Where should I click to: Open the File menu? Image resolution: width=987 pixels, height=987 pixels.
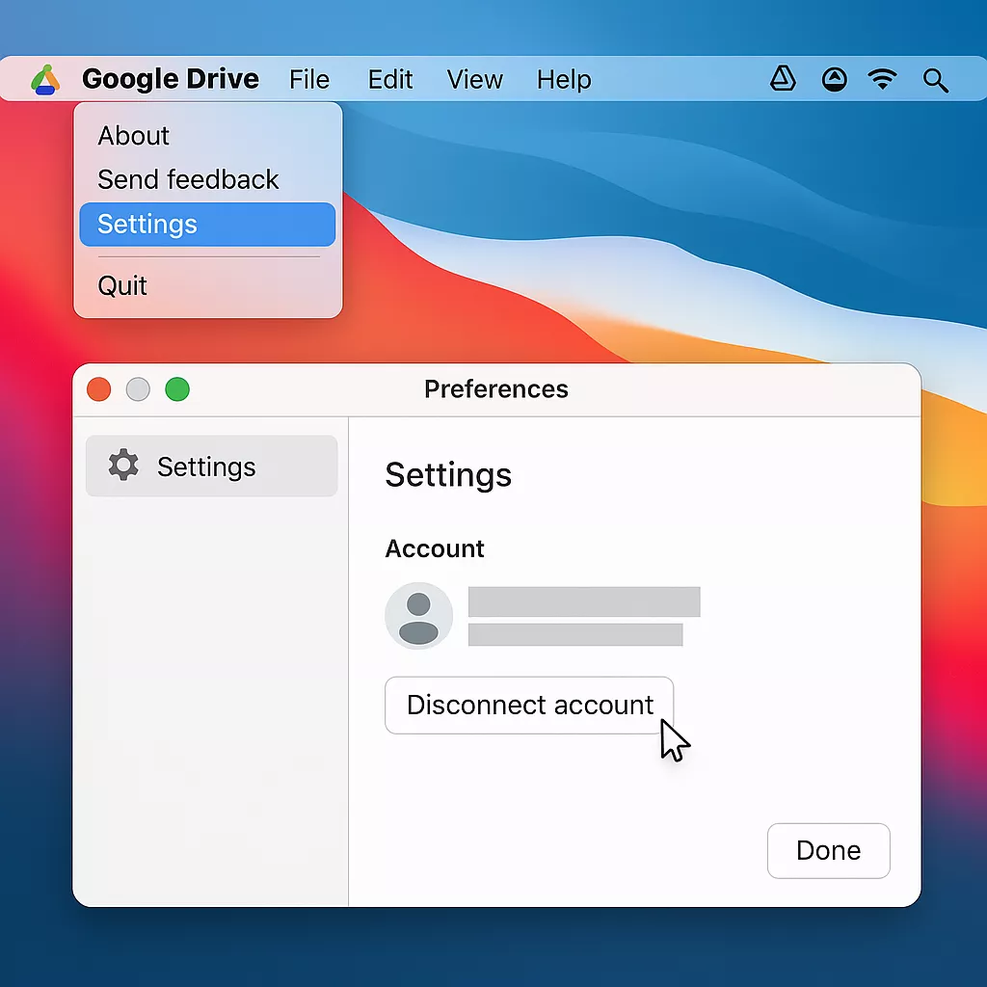(x=309, y=80)
